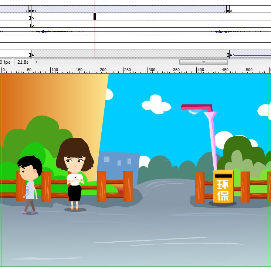This screenshot has height=267, width=271.
Task: Select the woman in the black skirt
Action: (75, 174)
